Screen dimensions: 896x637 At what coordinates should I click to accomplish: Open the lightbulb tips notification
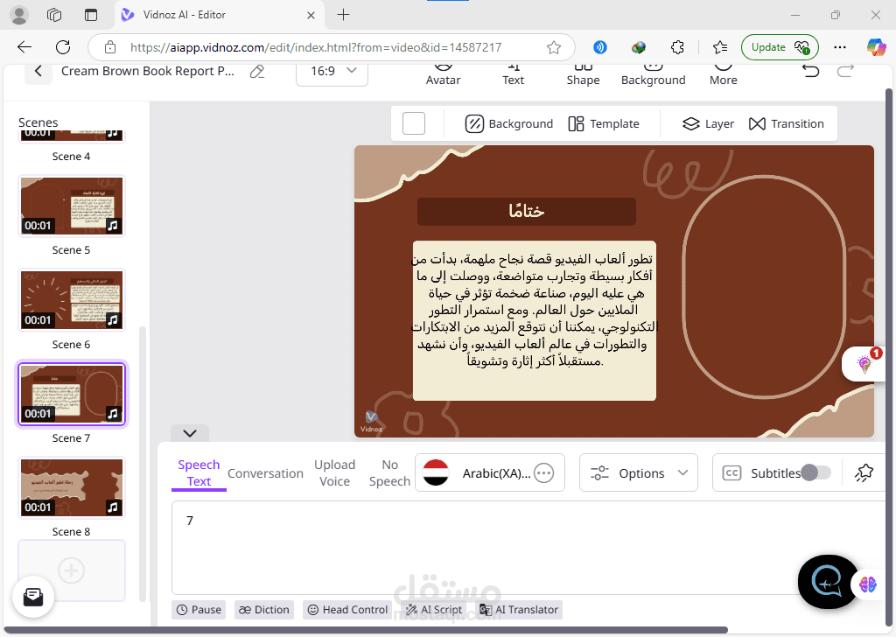864,363
